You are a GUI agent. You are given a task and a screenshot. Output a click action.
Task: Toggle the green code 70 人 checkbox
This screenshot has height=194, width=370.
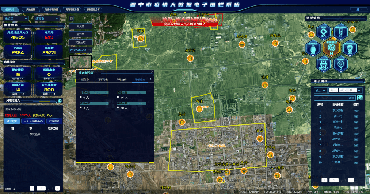click(x=118, y=108)
